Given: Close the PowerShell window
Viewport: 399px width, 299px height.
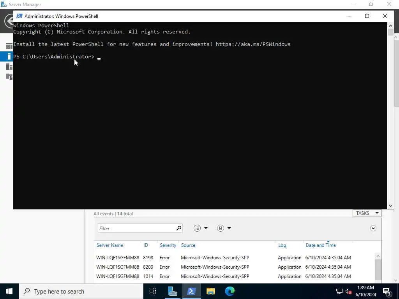Looking at the screenshot, I should pos(385,16).
